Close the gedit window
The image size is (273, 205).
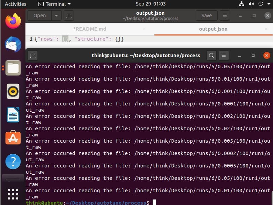[268, 16]
